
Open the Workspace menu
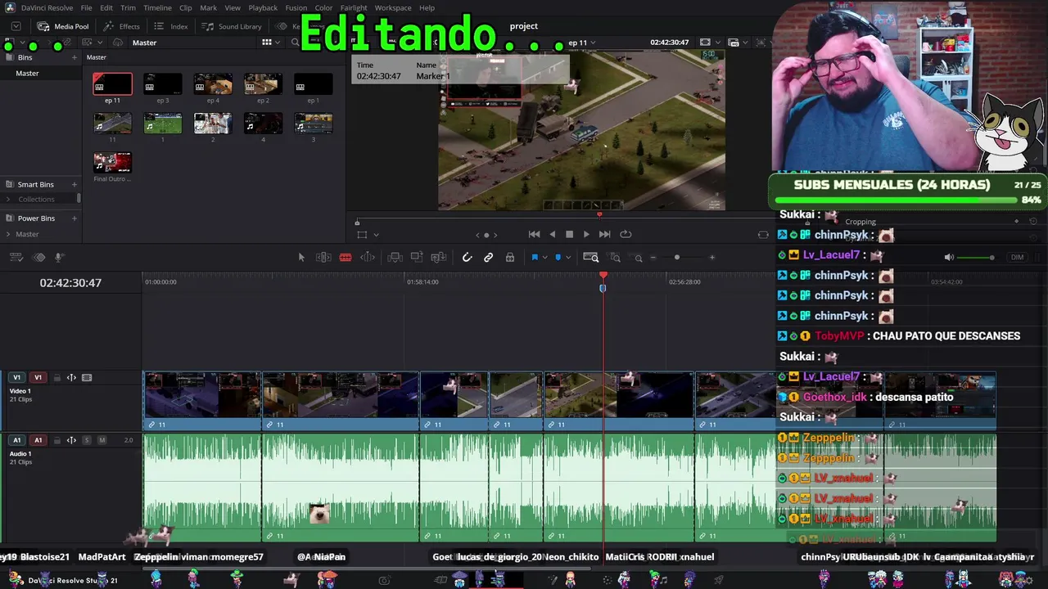pos(393,8)
